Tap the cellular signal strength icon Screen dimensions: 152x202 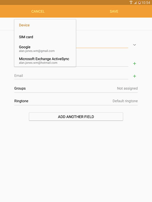(x=135, y=3)
